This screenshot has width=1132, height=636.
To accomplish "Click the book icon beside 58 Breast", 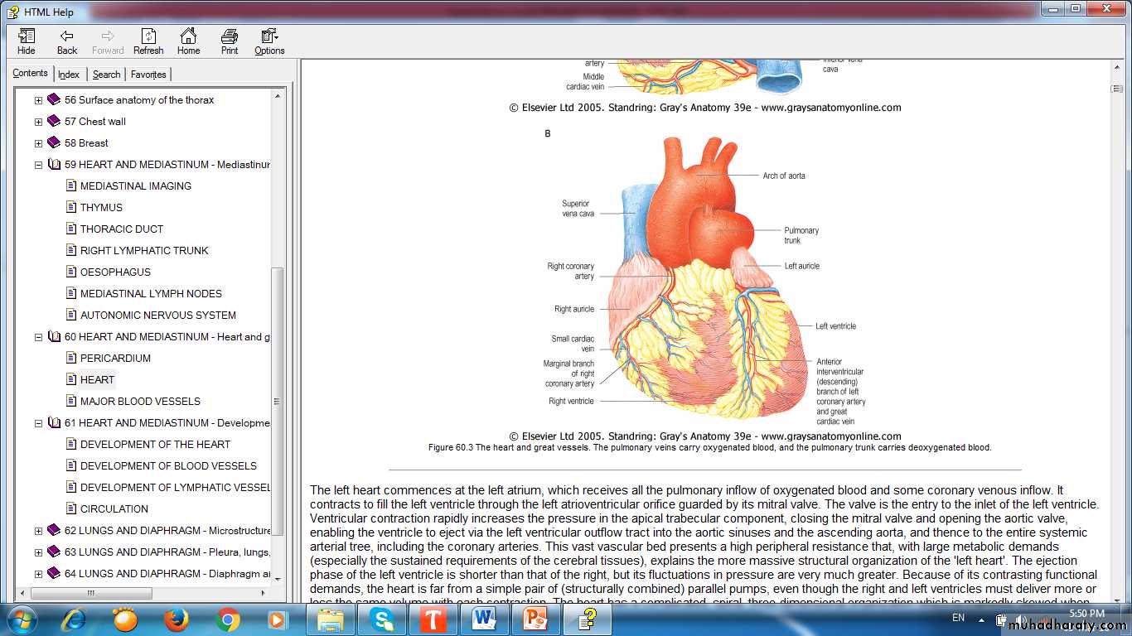I will click(54, 142).
